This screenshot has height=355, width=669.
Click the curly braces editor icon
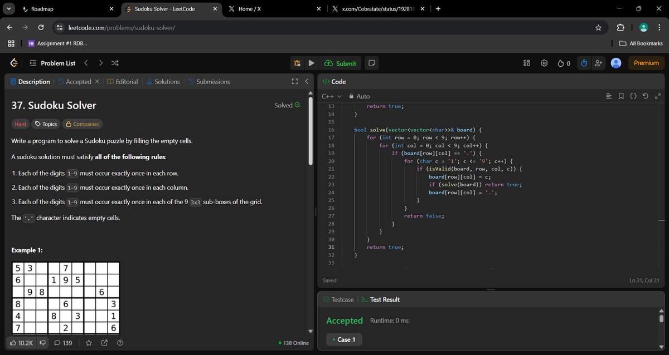[x=633, y=96]
